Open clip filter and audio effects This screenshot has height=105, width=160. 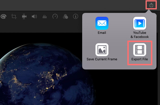[65, 17]
